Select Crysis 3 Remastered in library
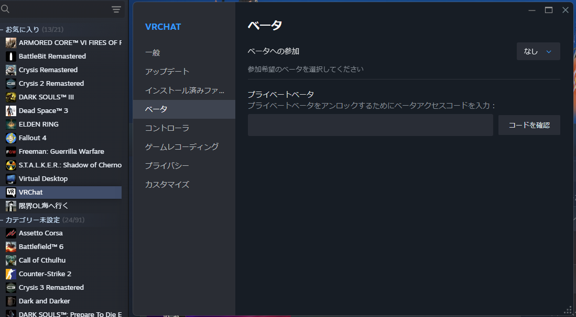This screenshot has height=317, width=576. tap(61, 287)
